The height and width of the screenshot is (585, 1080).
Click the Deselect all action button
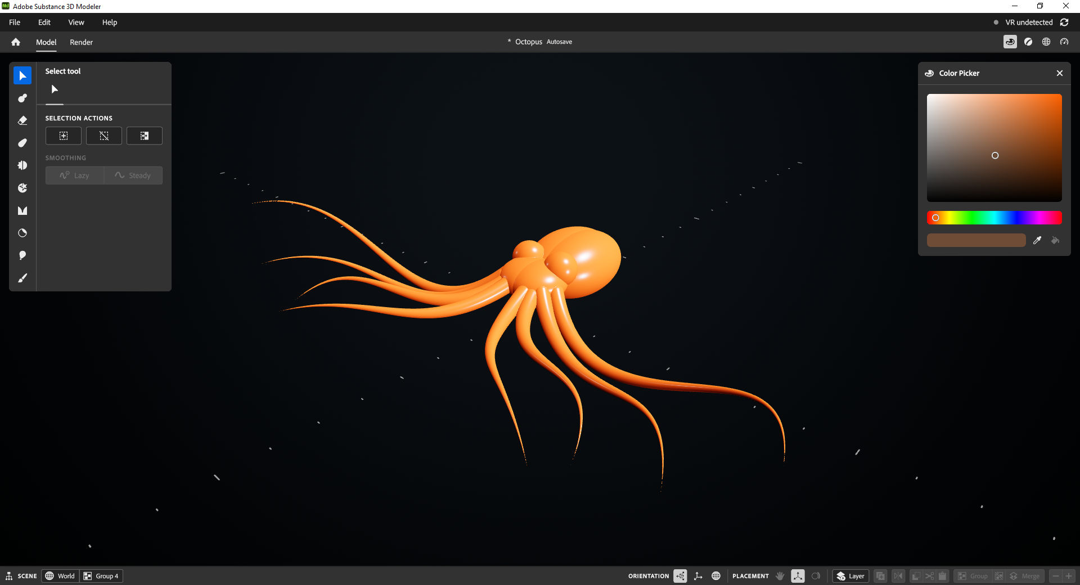click(x=104, y=136)
